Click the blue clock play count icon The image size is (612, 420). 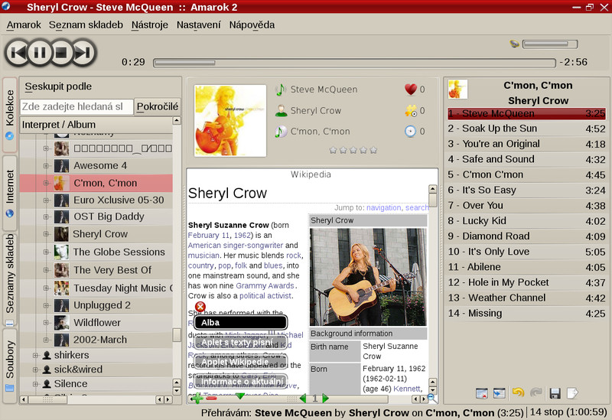pyautogui.click(x=410, y=132)
